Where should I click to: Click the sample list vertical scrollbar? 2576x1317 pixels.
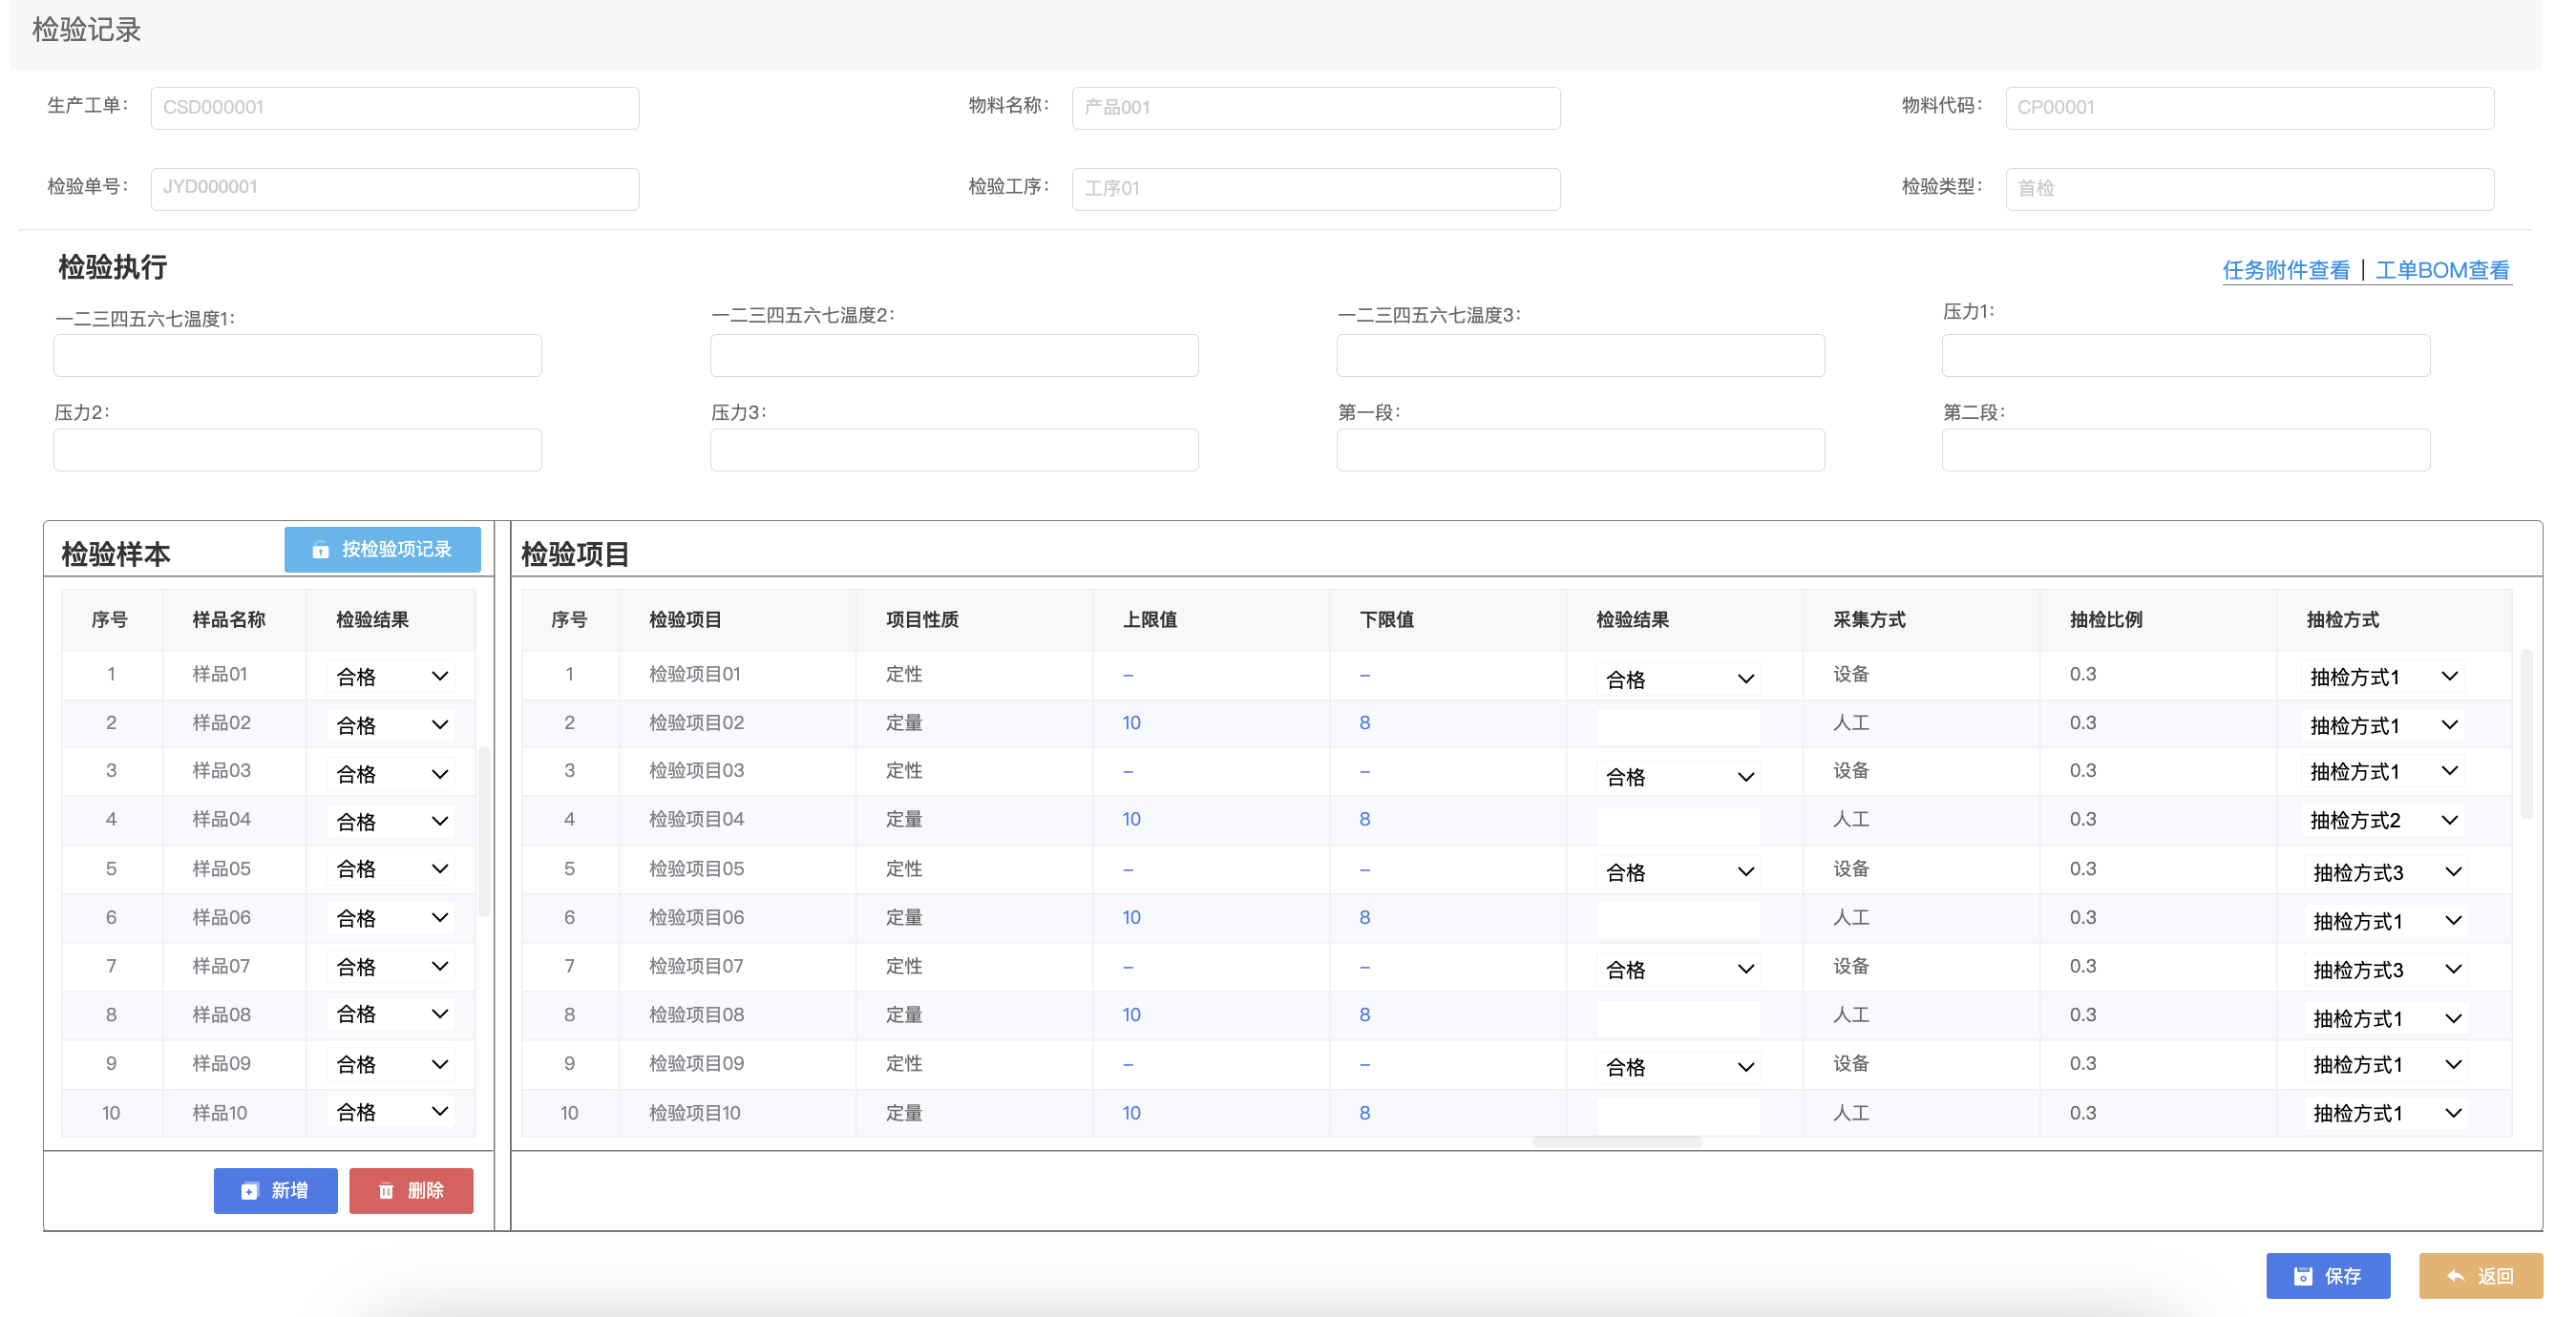point(485,831)
